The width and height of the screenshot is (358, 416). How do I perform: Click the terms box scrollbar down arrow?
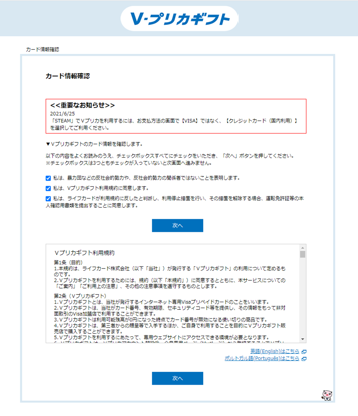[302, 339]
